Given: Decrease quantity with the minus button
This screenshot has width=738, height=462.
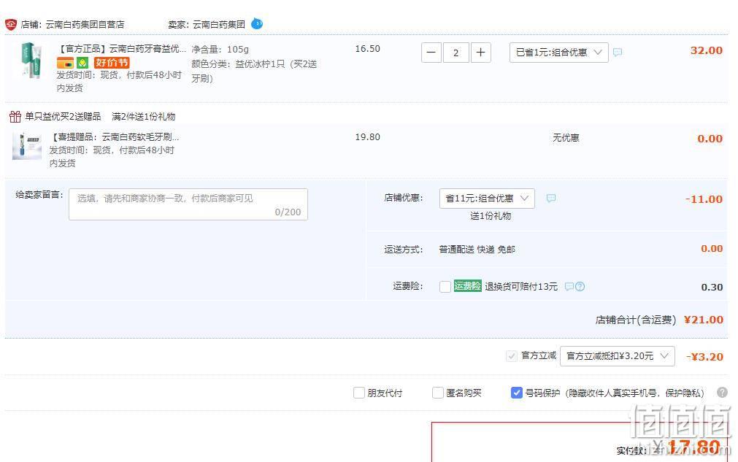Looking at the screenshot, I should [x=431, y=53].
